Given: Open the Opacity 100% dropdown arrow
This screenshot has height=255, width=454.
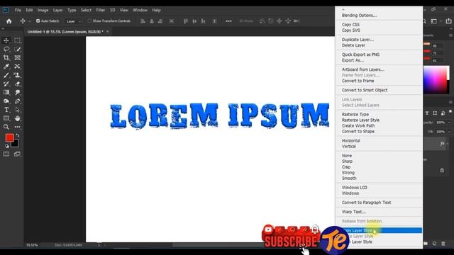Looking at the screenshot, I should [449, 123].
